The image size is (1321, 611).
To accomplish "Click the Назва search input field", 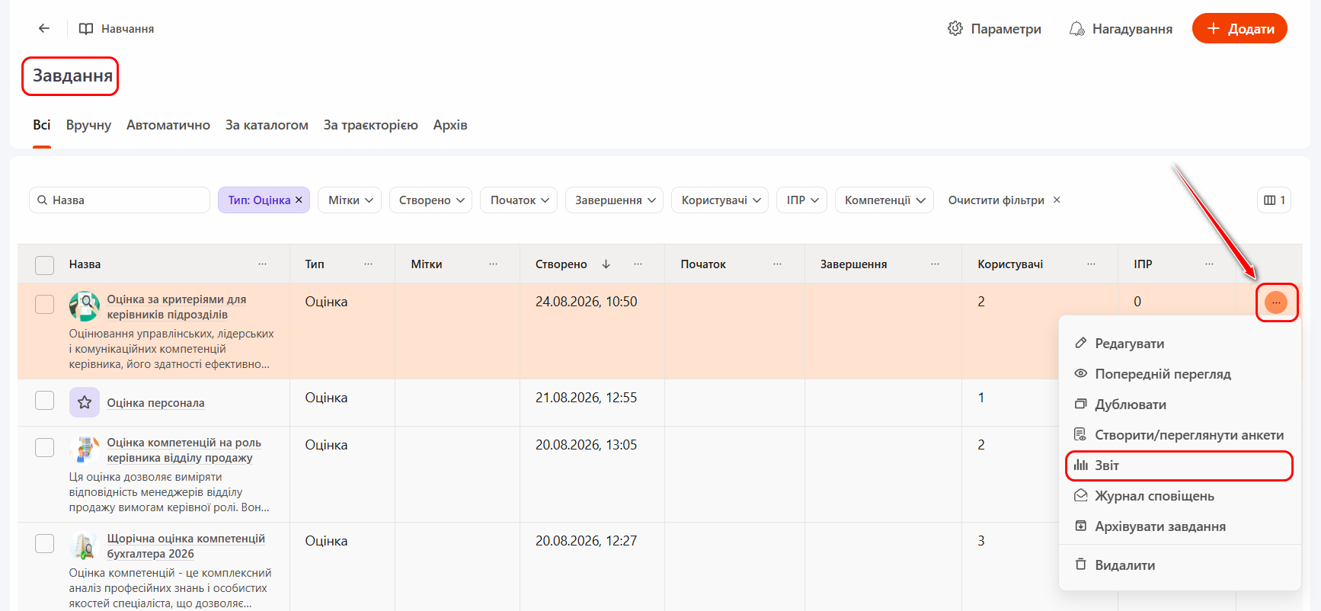I will tap(120, 200).
